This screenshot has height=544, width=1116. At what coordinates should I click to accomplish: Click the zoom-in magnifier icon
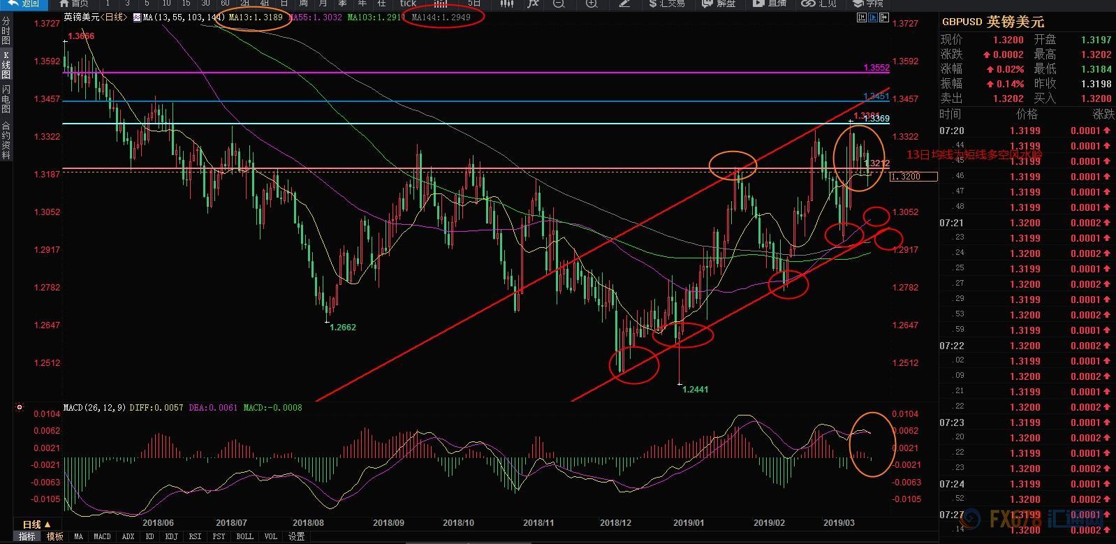pos(592,3)
